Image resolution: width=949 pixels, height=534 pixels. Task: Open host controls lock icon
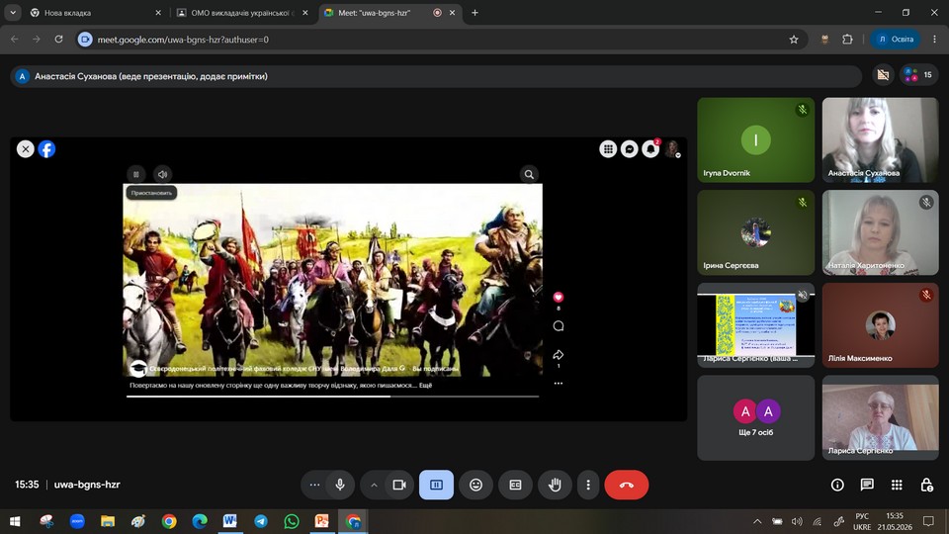[926, 485]
